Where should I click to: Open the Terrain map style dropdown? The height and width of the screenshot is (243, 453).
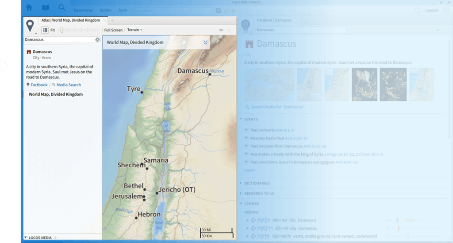[x=134, y=30]
